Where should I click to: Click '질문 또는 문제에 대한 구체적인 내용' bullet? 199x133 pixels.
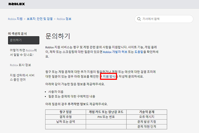pyautogui.click(x=72, y=96)
